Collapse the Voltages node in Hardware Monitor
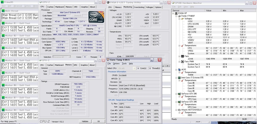 click(179, 19)
